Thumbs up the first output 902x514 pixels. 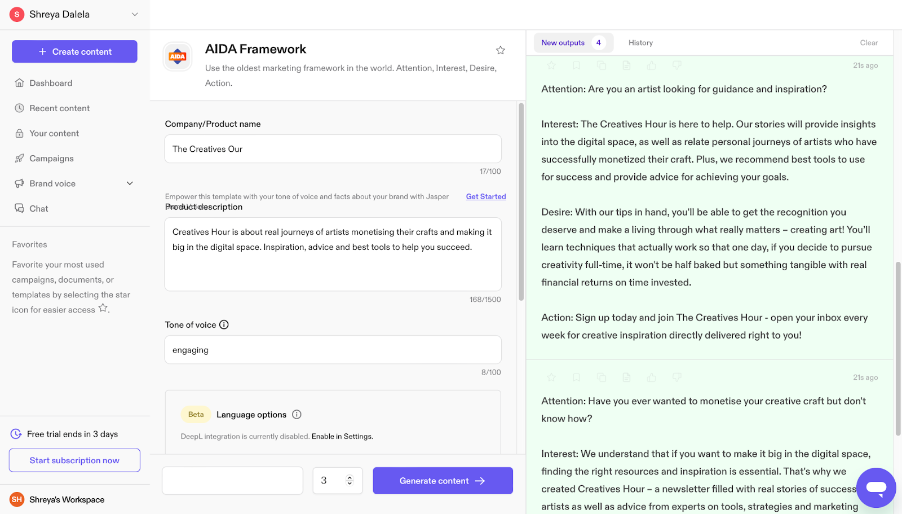click(652, 65)
